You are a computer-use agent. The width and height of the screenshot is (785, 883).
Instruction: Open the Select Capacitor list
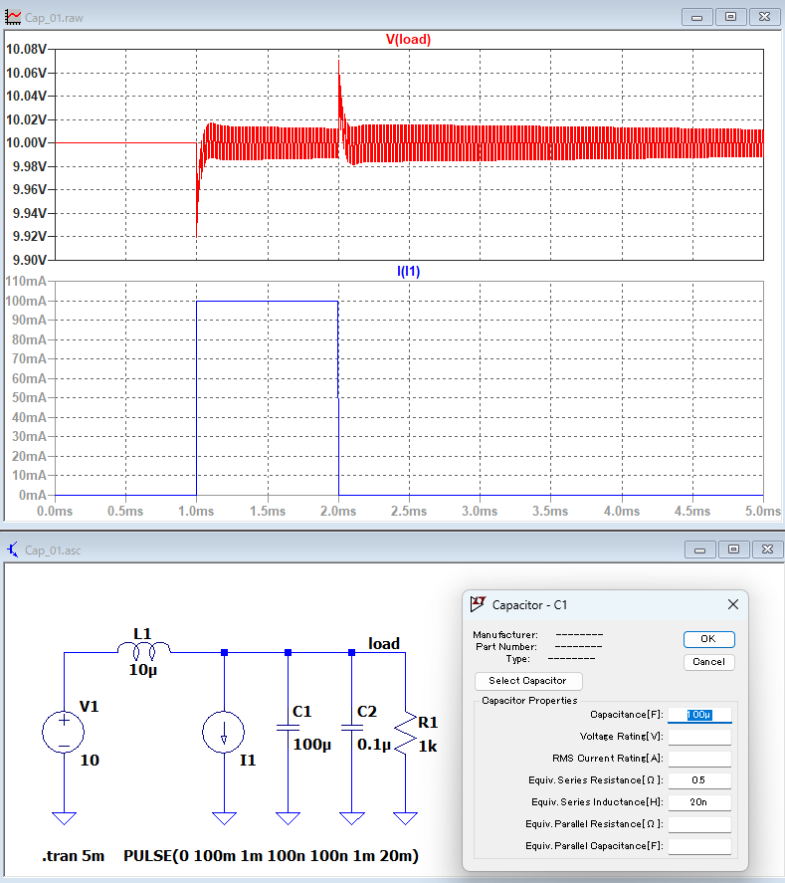[x=528, y=681]
